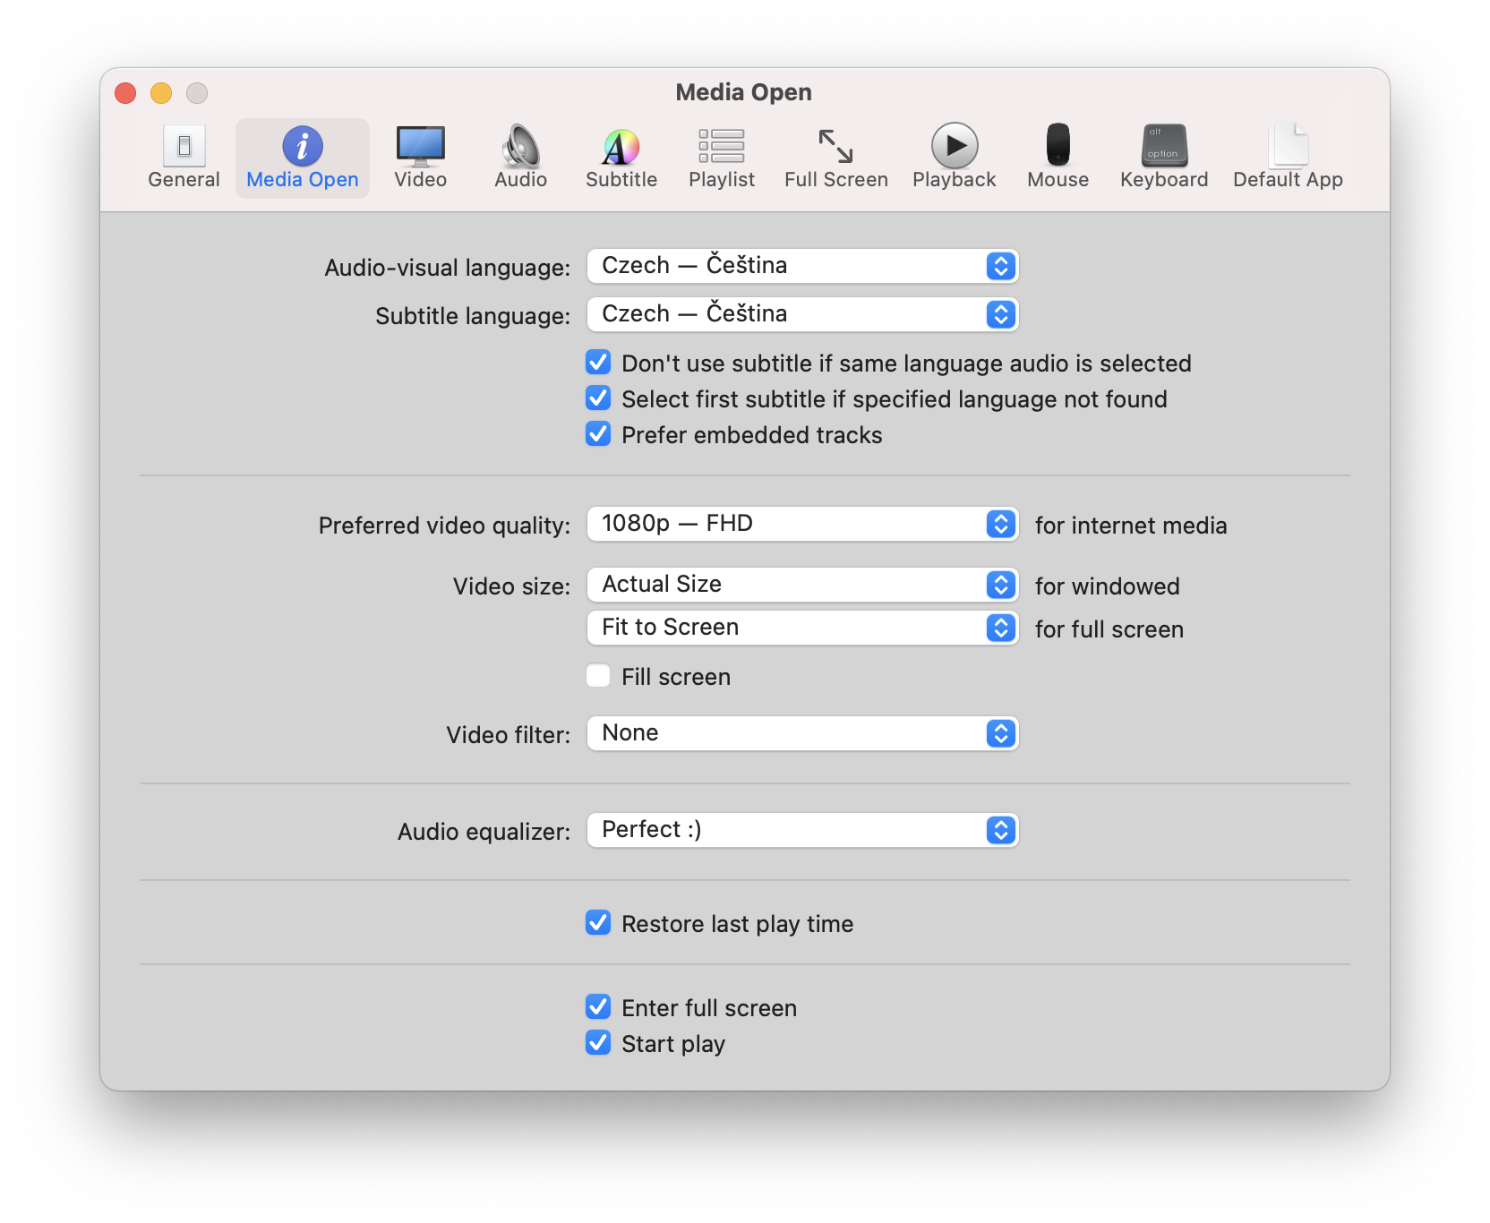Open Keyboard shortcuts preferences

pos(1163,158)
